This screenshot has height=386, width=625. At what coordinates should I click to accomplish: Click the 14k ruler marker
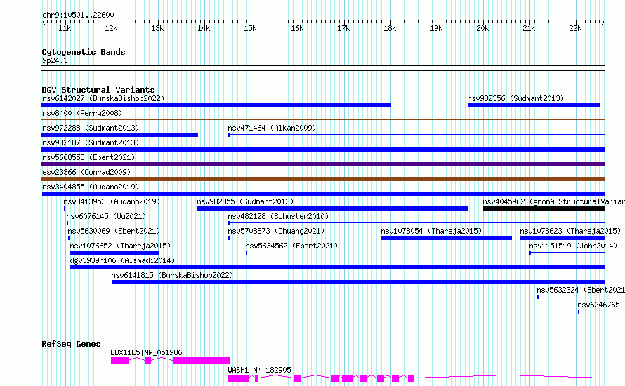click(x=204, y=28)
